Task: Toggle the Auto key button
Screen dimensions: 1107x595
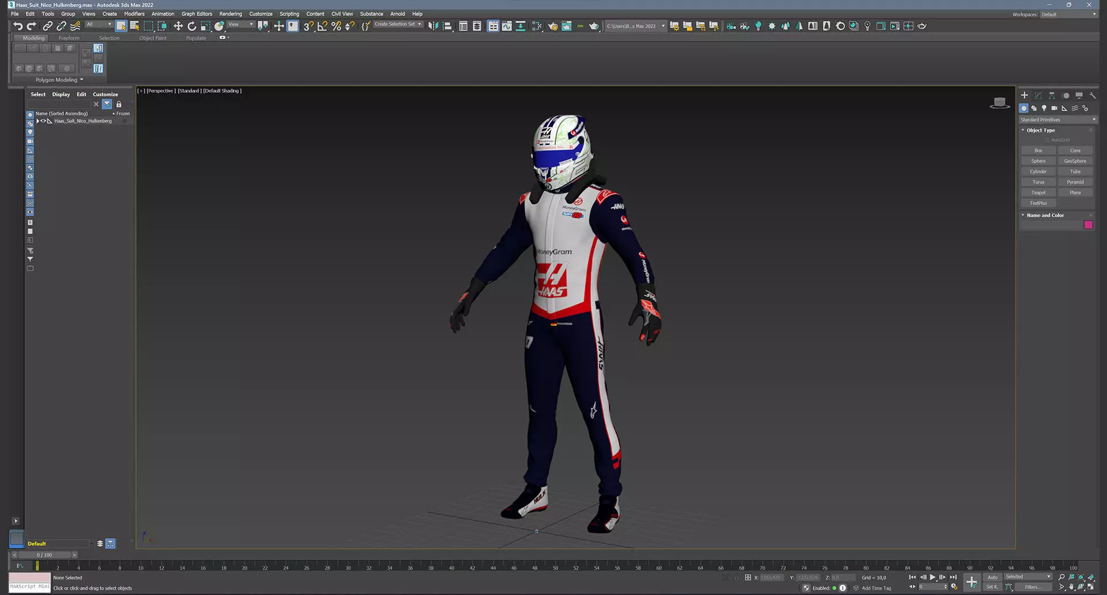Action: click(992, 577)
